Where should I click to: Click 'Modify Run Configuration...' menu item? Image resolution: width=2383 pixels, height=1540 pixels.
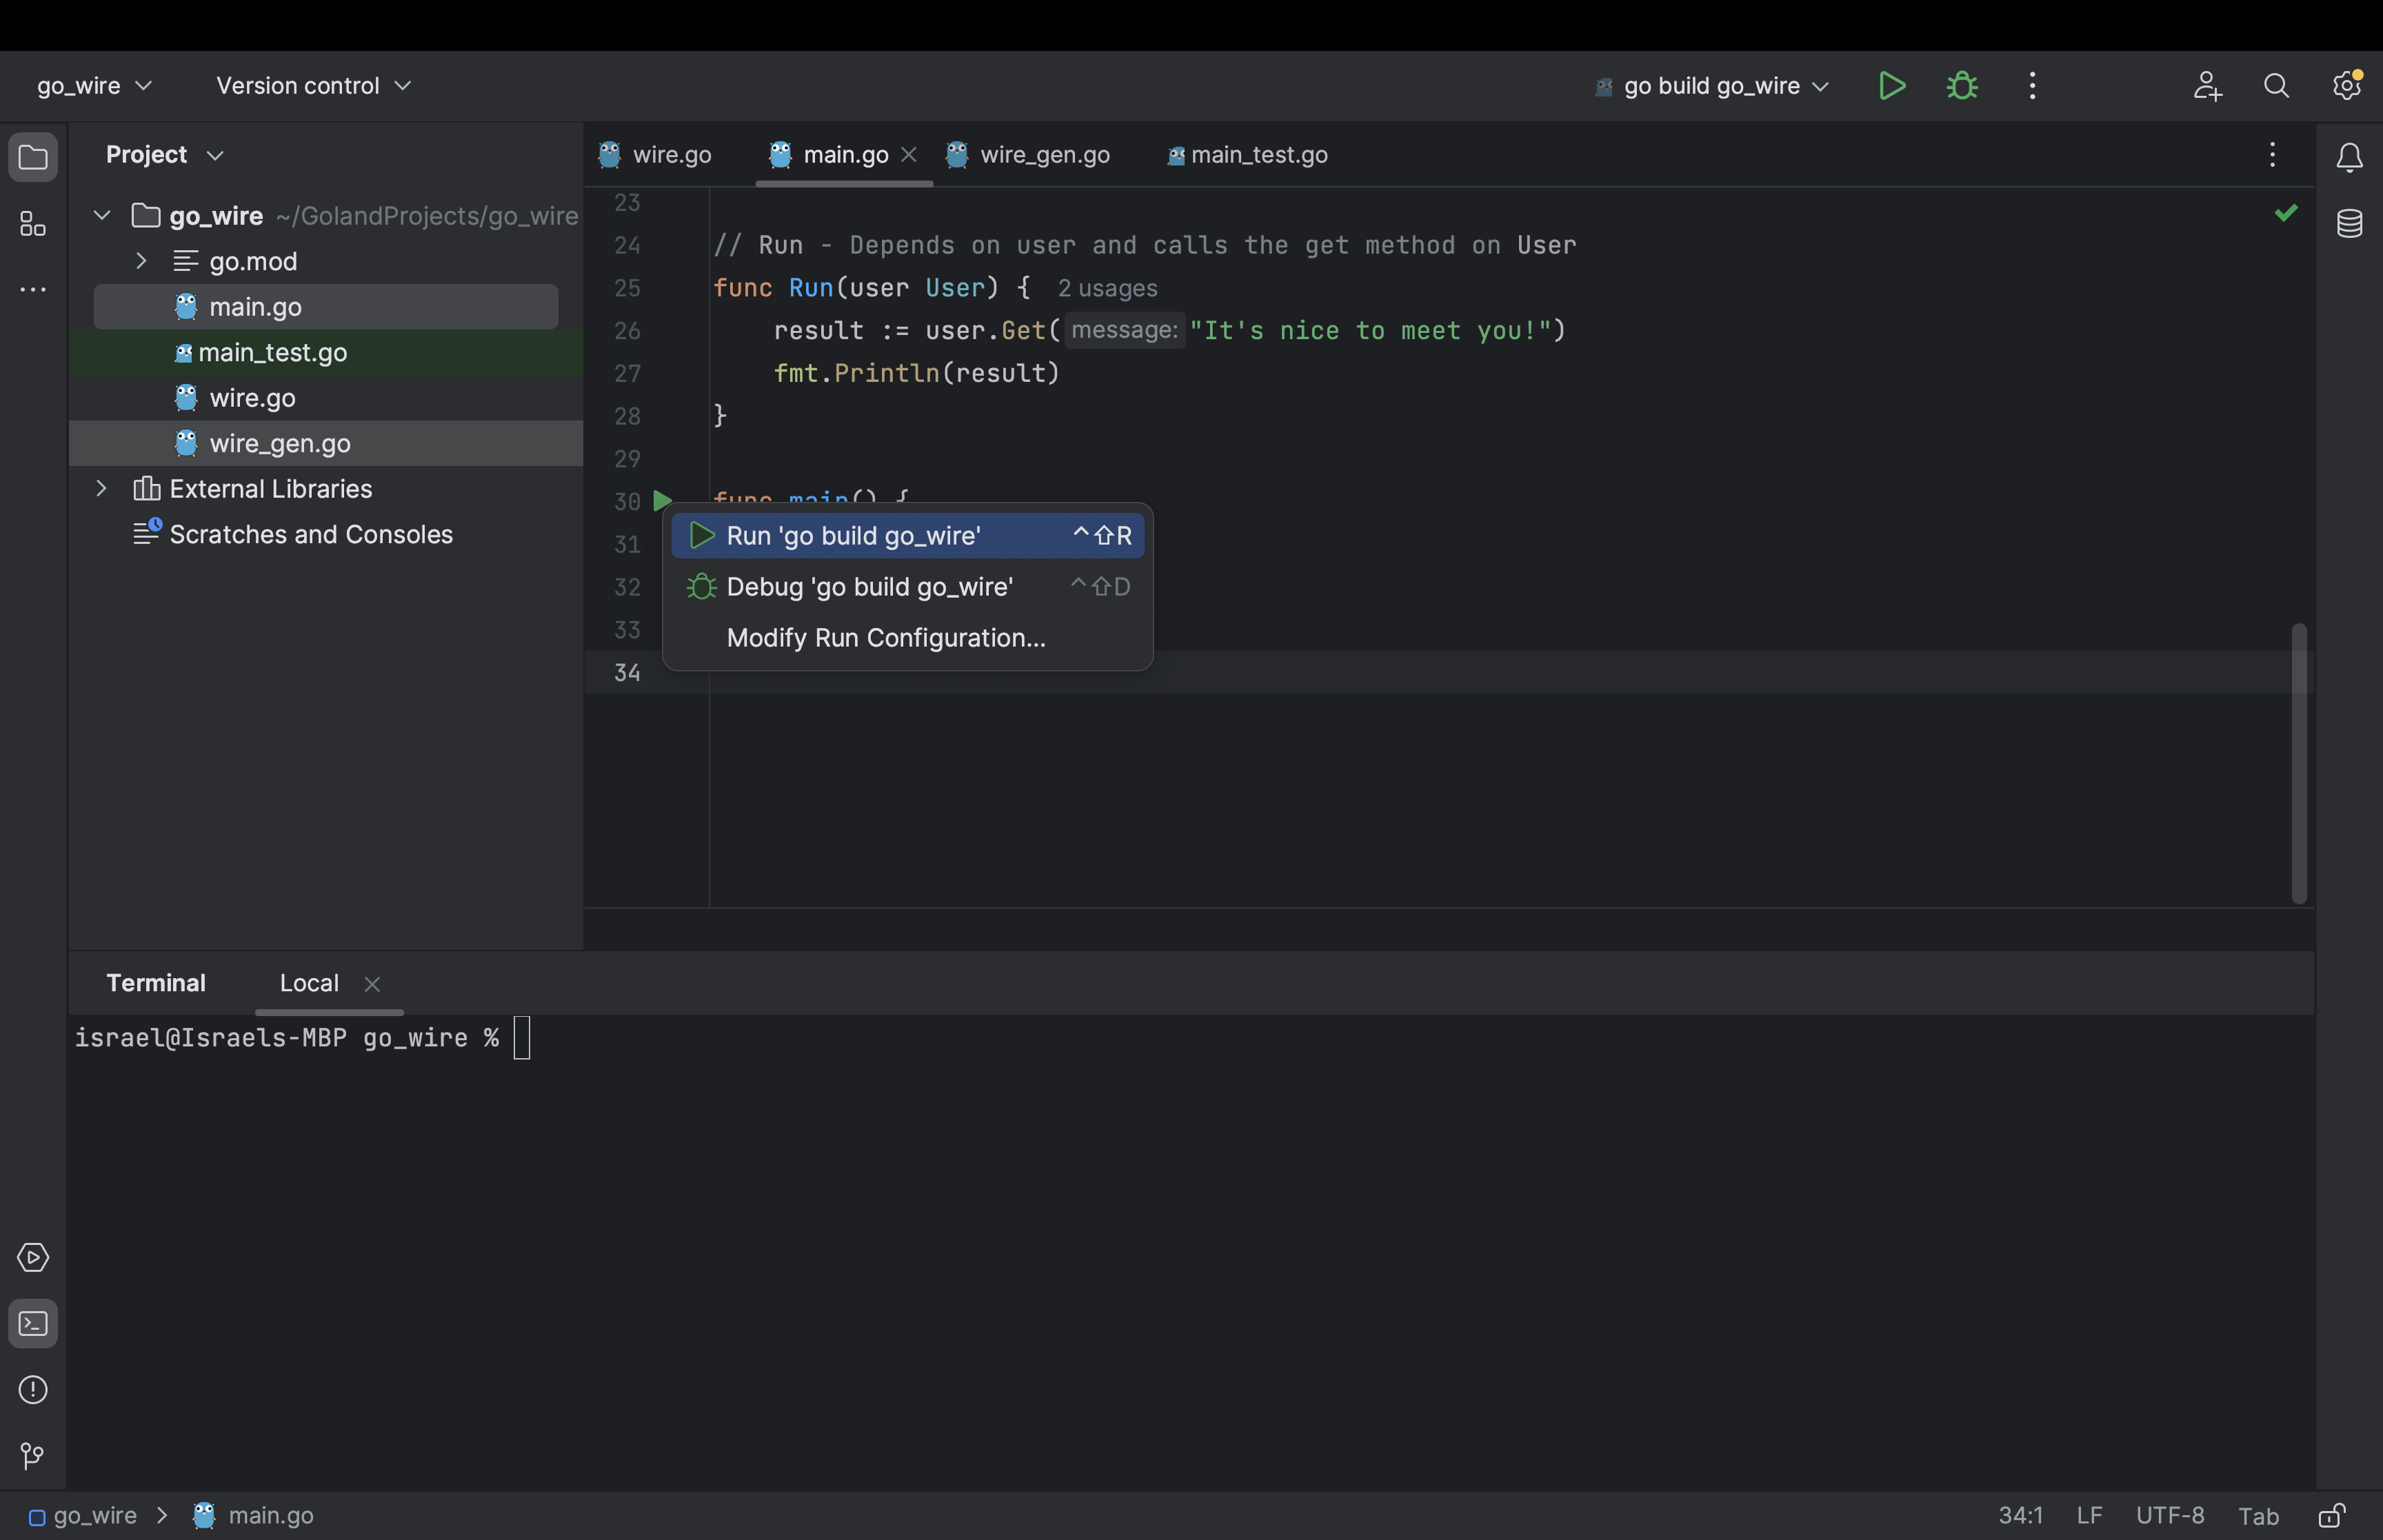[886, 637]
